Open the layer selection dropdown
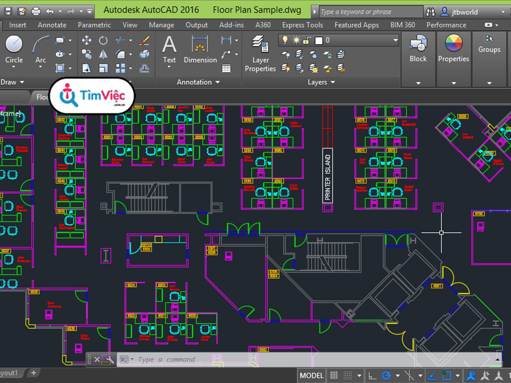 coord(395,40)
